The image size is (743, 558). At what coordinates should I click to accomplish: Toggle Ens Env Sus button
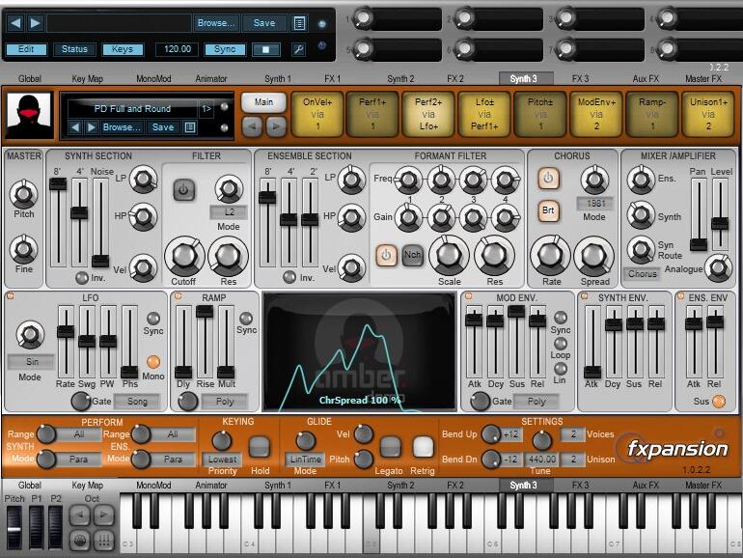click(x=719, y=401)
